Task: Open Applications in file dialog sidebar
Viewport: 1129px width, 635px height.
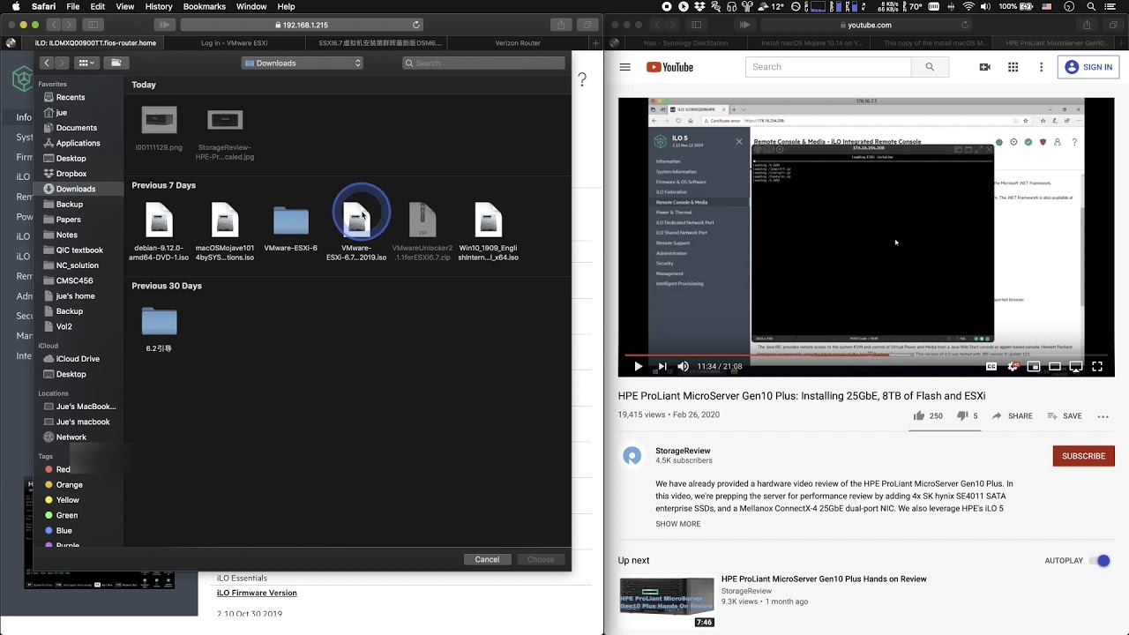Action: point(78,143)
